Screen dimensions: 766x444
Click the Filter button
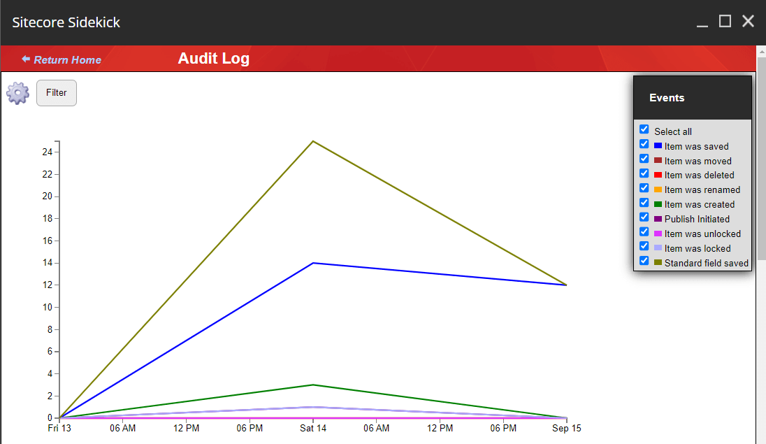tap(57, 93)
